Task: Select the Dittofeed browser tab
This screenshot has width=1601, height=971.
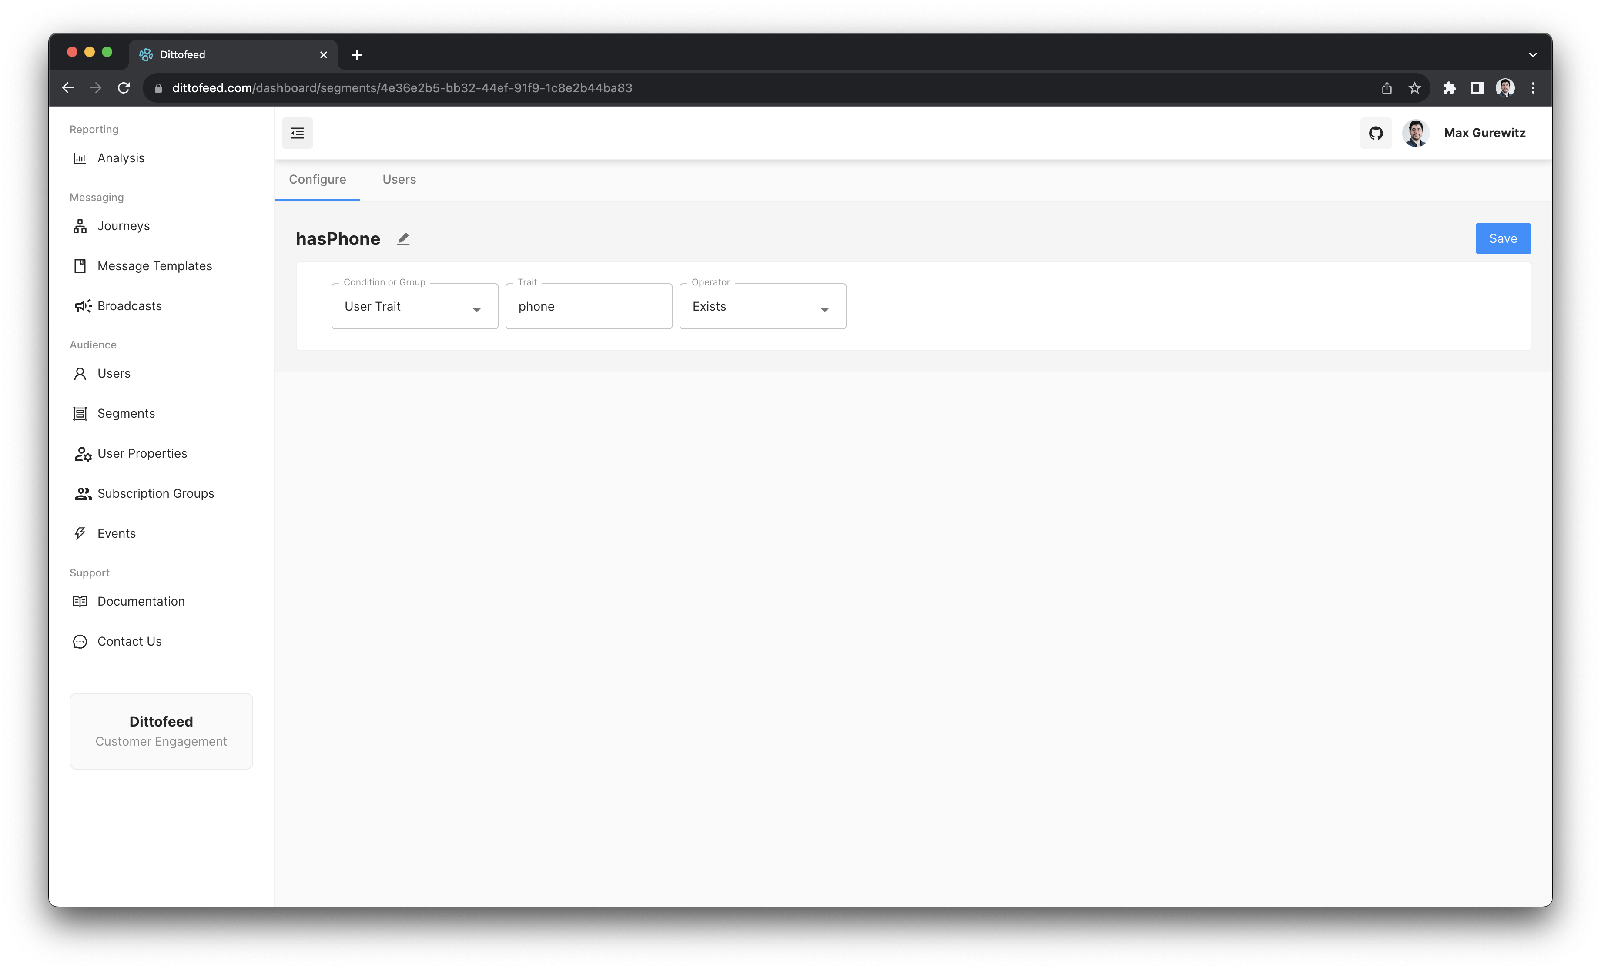Action: click(x=233, y=54)
